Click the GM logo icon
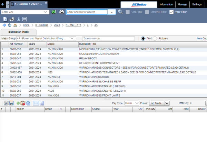The height and width of the screenshot is (142, 207). pos(24,19)
